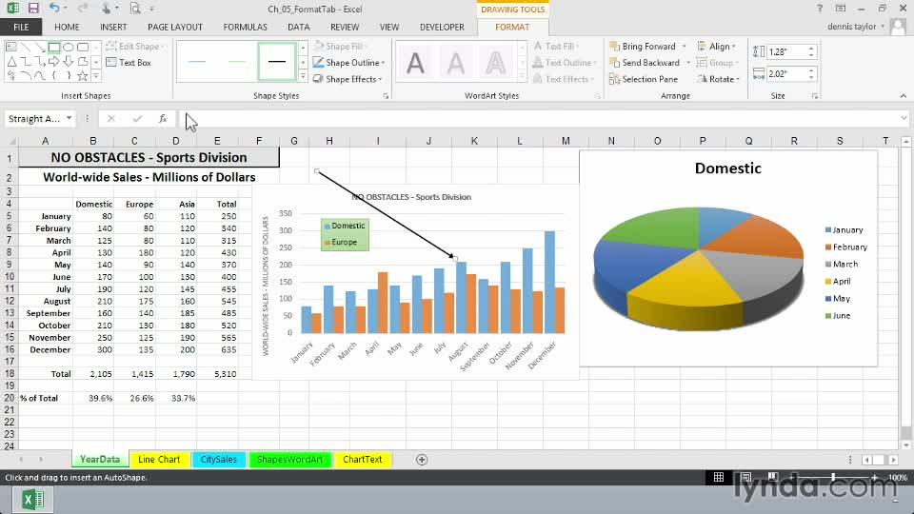Switch to the INSERT tab

coord(113,27)
